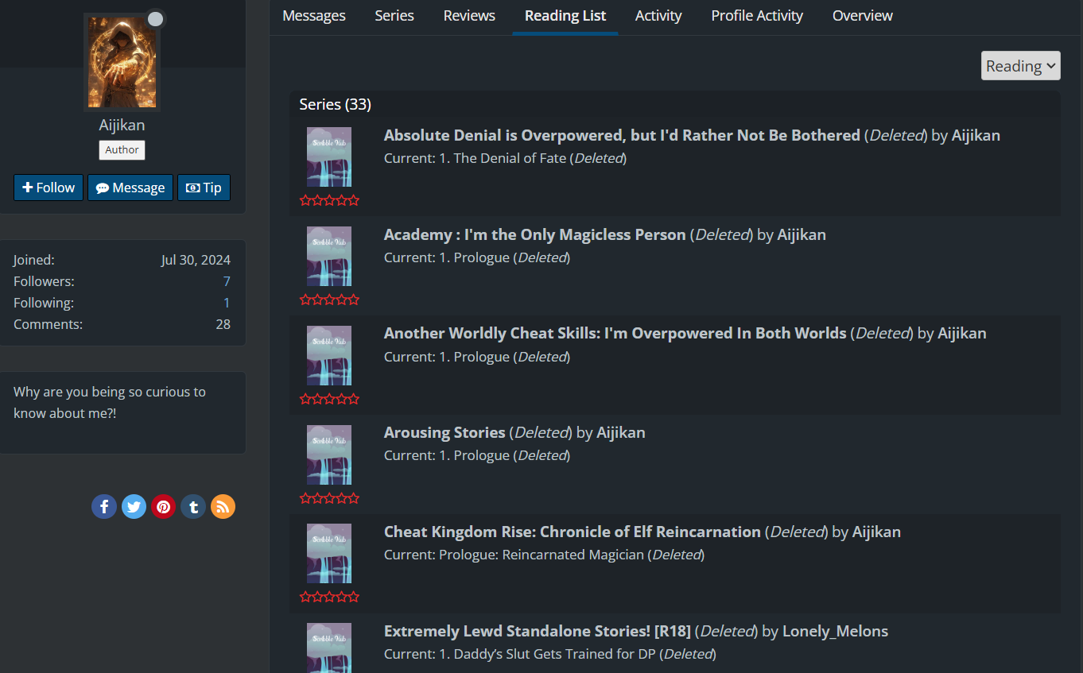Go to the Profile Activity tab

pyautogui.click(x=757, y=16)
